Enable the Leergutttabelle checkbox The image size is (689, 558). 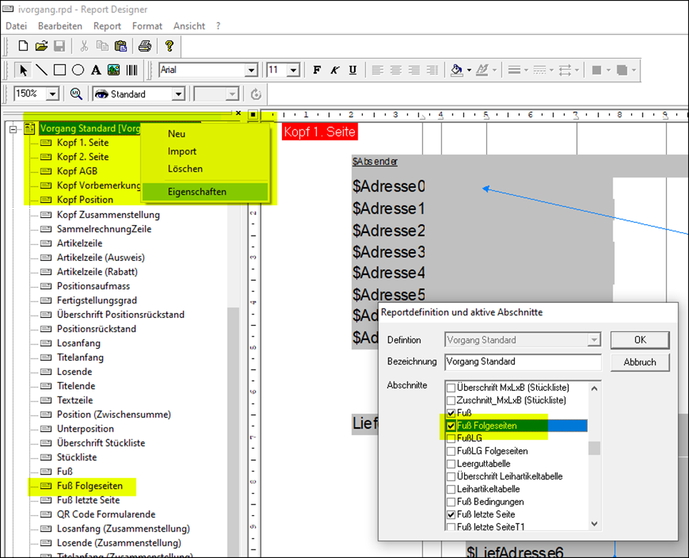pos(451,464)
